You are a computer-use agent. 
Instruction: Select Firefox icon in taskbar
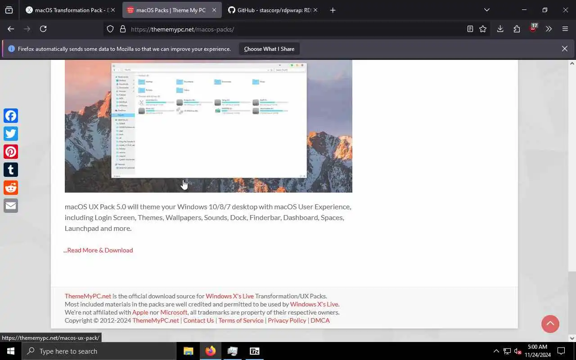coord(210,351)
